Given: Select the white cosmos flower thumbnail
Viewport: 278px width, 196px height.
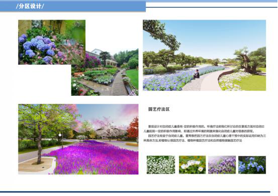Looking at the screenshot, I should click(193, 165).
